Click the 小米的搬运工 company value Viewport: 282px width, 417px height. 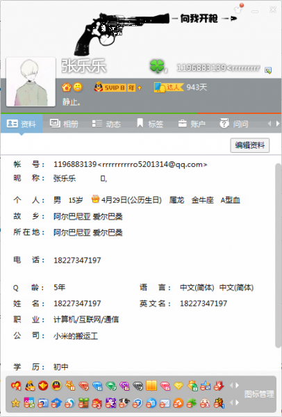point(76,336)
